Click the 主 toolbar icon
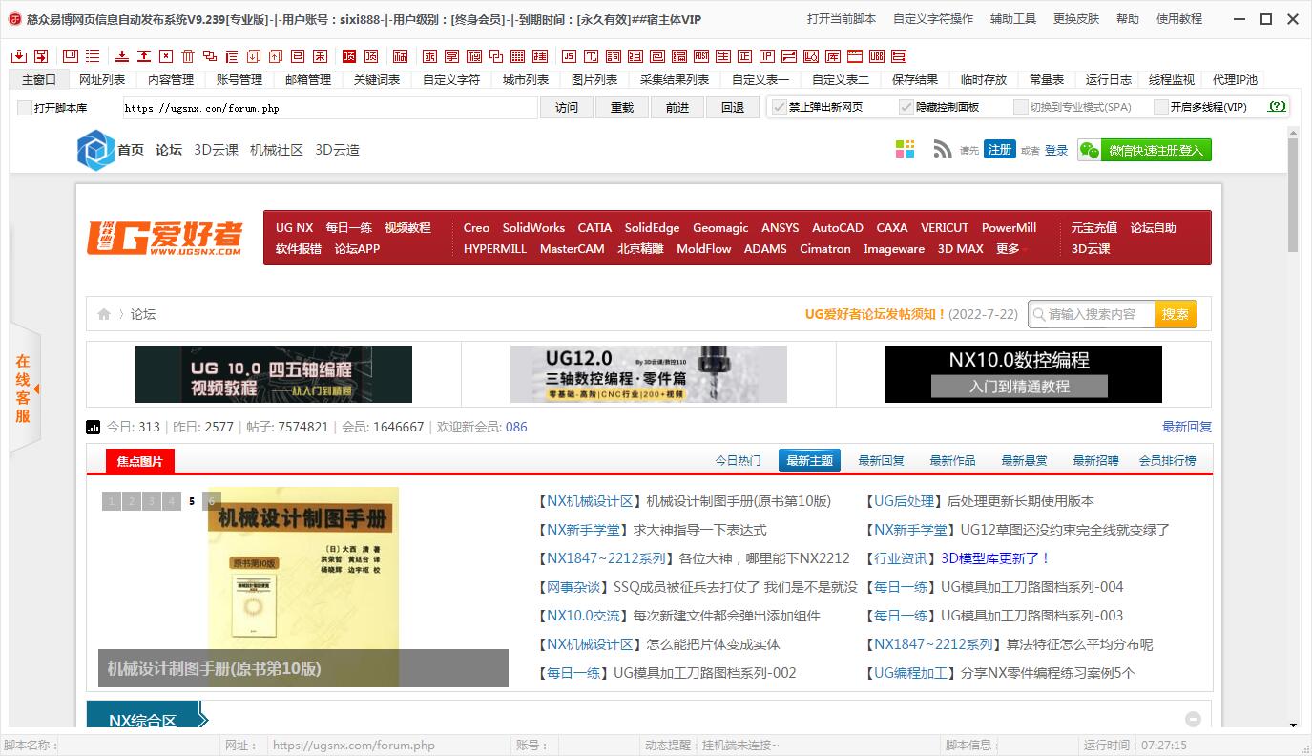Viewport: 1312px width, 756px height. (722, 56)
